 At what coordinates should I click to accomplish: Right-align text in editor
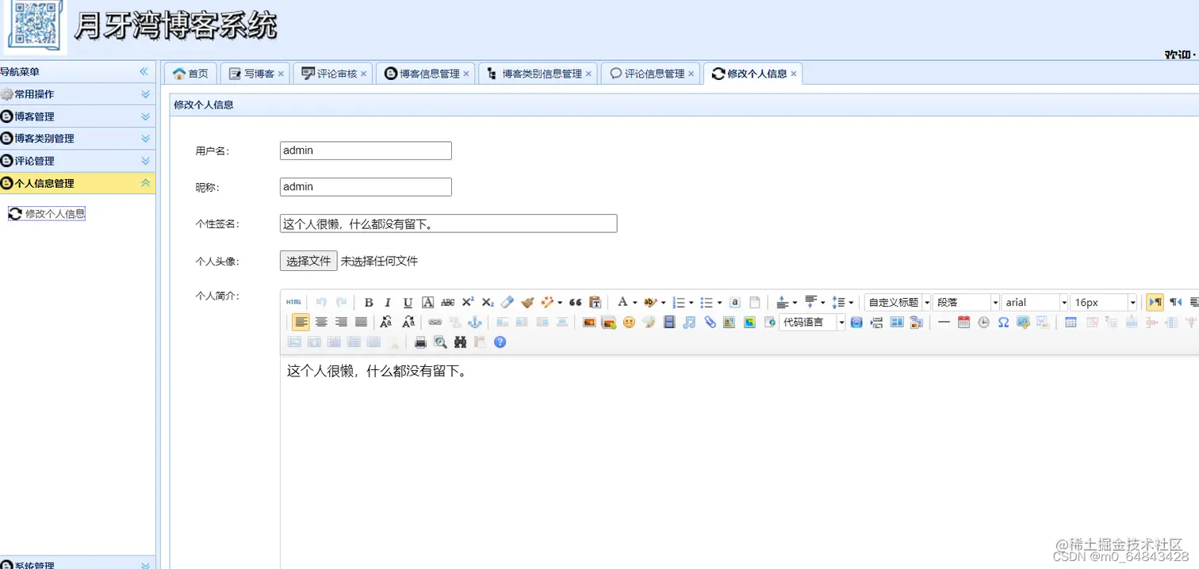pos(341,323)
